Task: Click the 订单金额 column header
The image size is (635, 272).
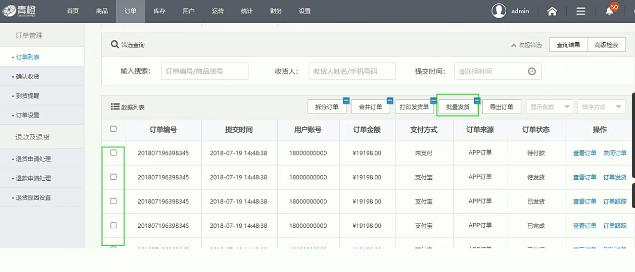Action: click(x=367, y=130)
